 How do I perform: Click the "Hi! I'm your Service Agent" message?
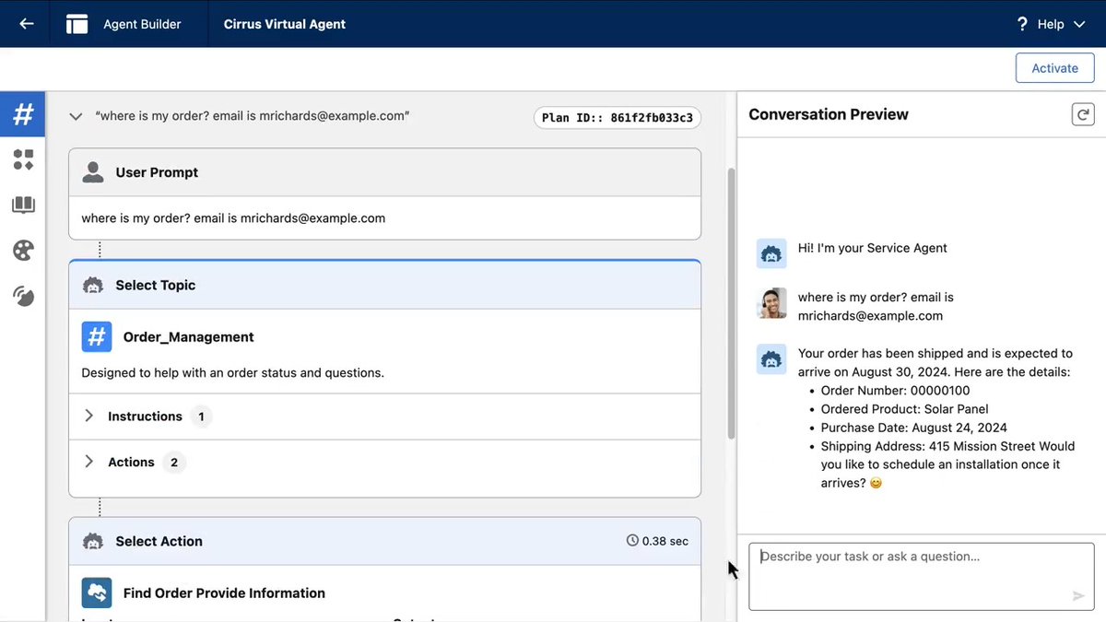pyautogui.click(x=873, y=248)
